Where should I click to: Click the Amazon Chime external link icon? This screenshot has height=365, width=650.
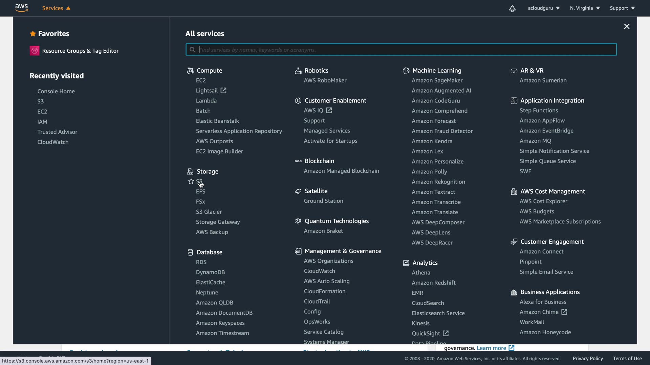(x=564, y=312)
